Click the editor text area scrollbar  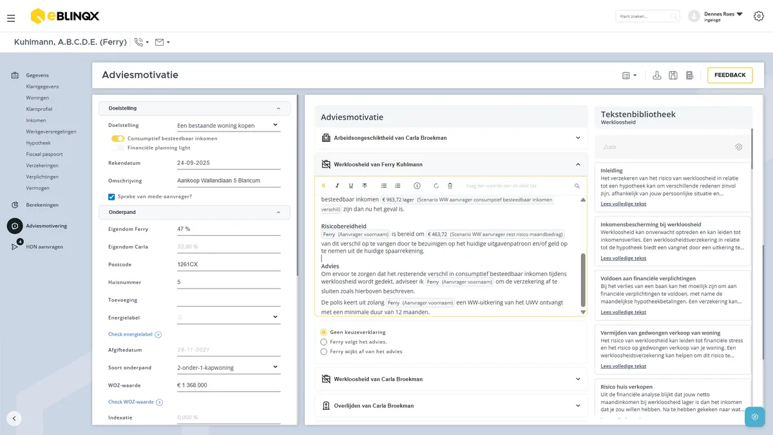point(584,280)
